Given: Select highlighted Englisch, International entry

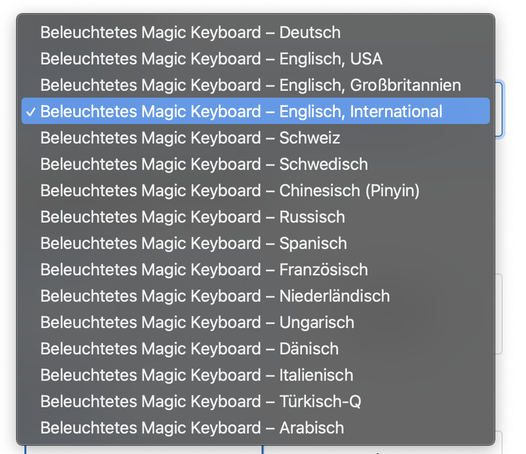Looking at the screenshot, I should (x=241, y=112).
